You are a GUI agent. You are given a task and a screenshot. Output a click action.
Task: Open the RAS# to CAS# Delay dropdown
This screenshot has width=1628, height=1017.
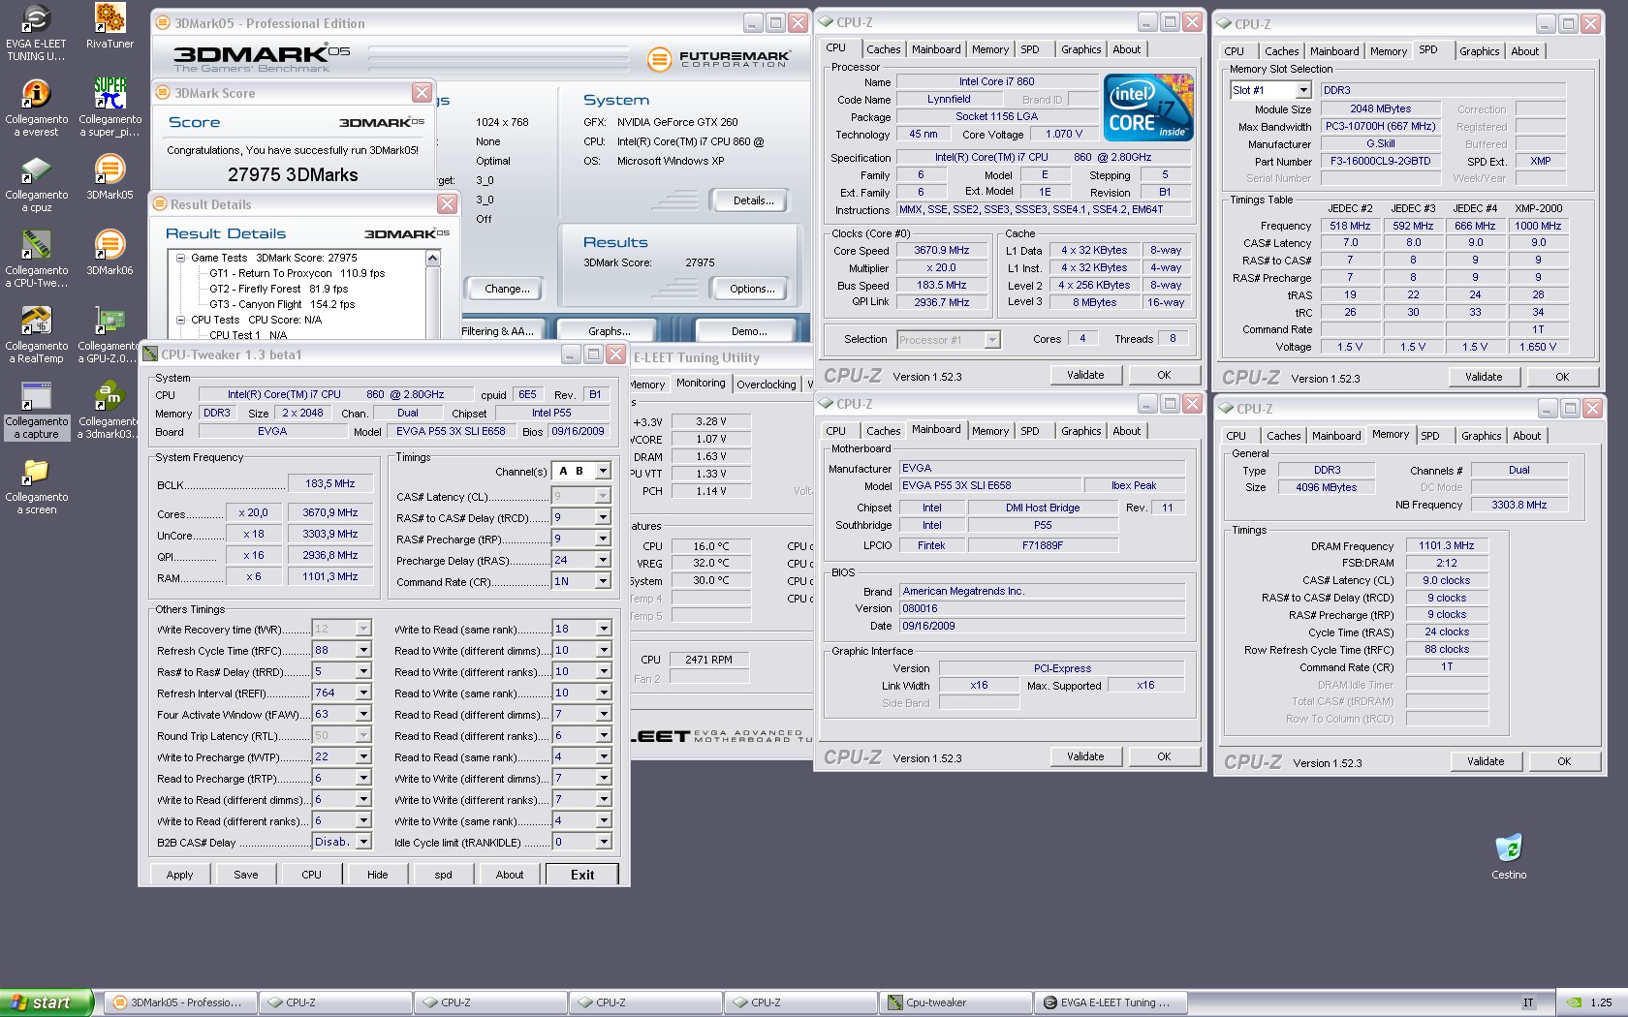(603, 517)
